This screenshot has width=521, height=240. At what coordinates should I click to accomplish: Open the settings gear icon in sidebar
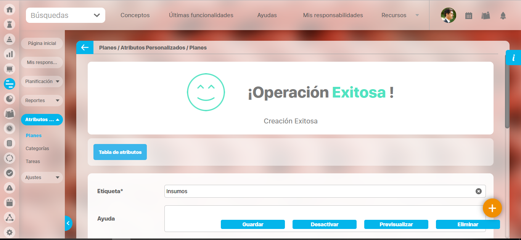coord(10,232)
